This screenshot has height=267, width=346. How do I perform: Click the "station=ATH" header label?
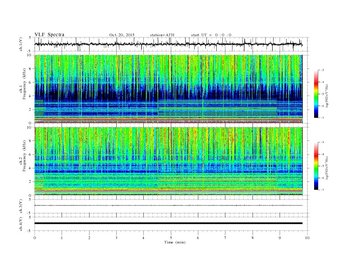point(162,35)
